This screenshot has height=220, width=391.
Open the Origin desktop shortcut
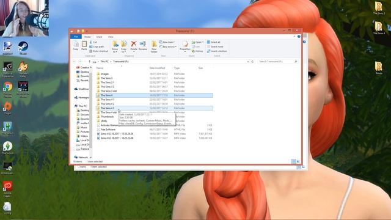pos(8,108)
